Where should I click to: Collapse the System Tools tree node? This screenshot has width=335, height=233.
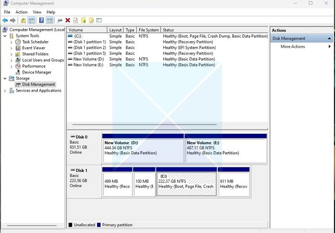tap(5, 36)
